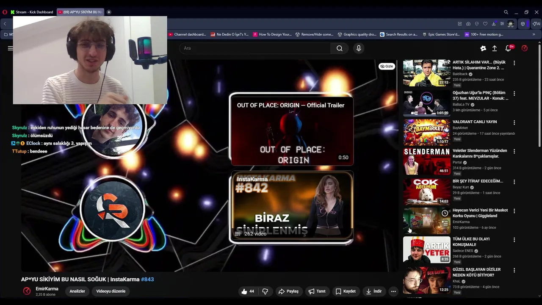The height and width of the screenshot is (305, 542).
Task: Open a new tab with the plus button
Action: click(x=109, y=12)
